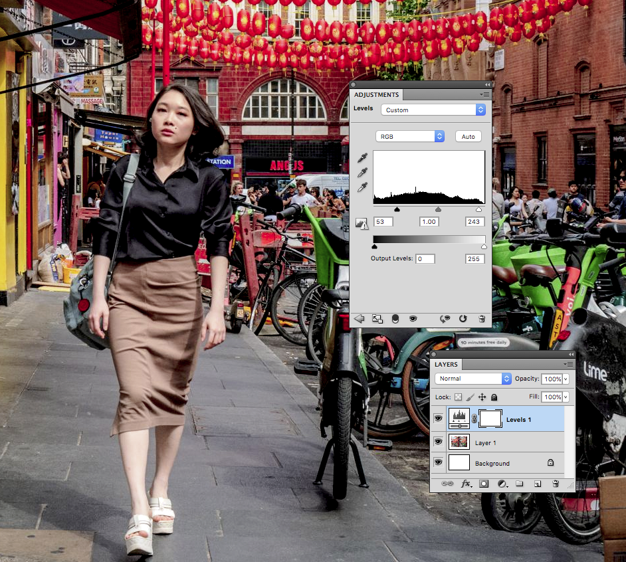
Task: Open the Layers panel options menu
Action: tap(569, 364)
